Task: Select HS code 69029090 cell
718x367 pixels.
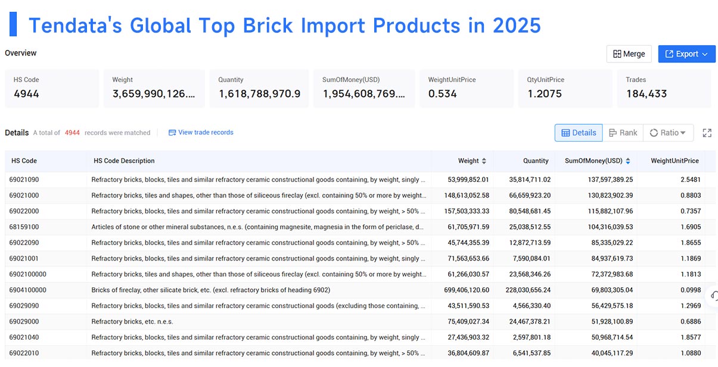Action: 24,306
